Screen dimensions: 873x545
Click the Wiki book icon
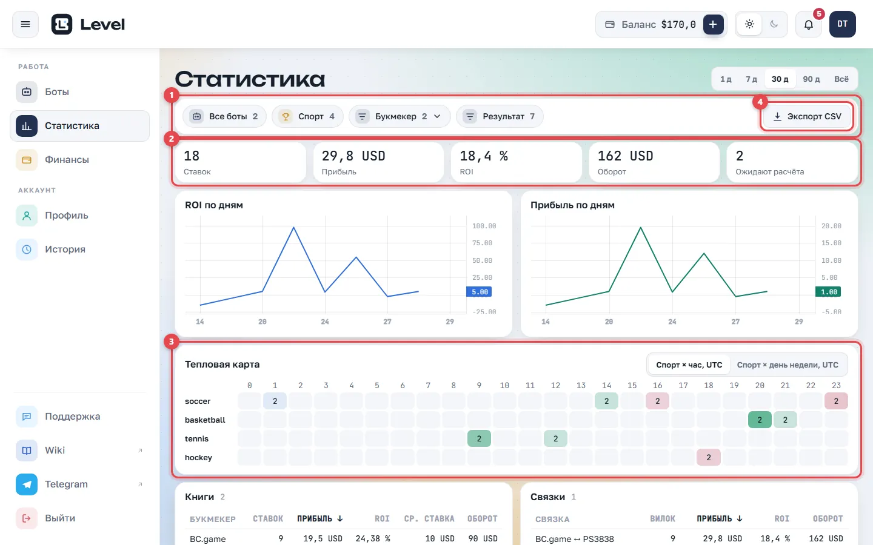tap(27, 451)
